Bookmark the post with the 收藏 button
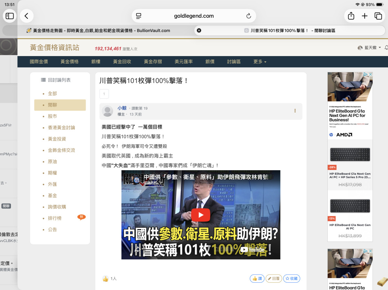The width and height of the screenshot is (388, 290). click(291, 278)
